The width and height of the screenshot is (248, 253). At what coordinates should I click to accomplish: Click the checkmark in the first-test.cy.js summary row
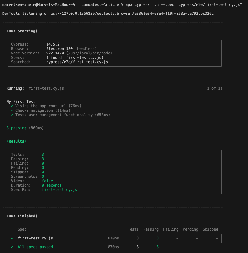[12, 238]
